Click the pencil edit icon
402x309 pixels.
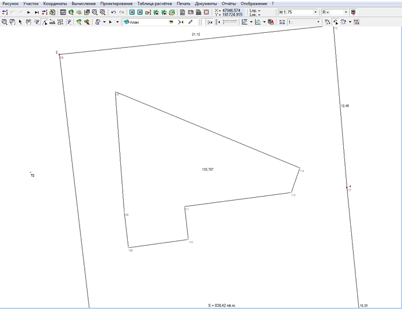pos(191,22)
